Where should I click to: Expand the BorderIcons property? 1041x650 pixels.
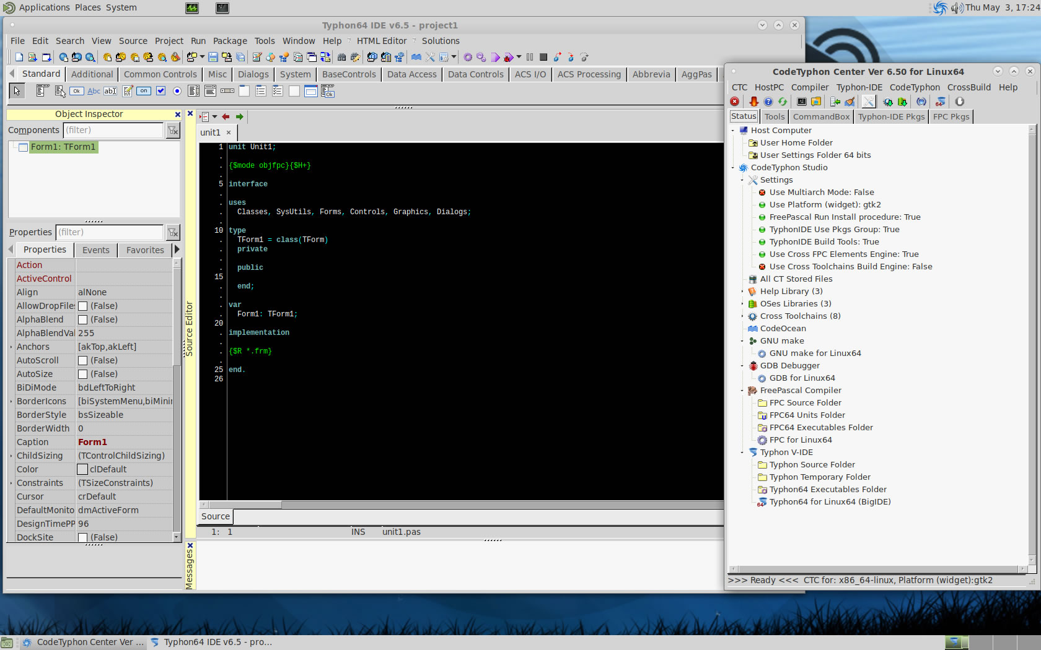point(11,401)
